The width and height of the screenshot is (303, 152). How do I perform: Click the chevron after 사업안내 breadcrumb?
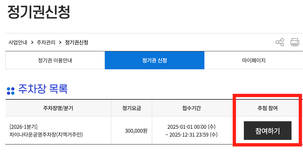click(x=32, y=42)
